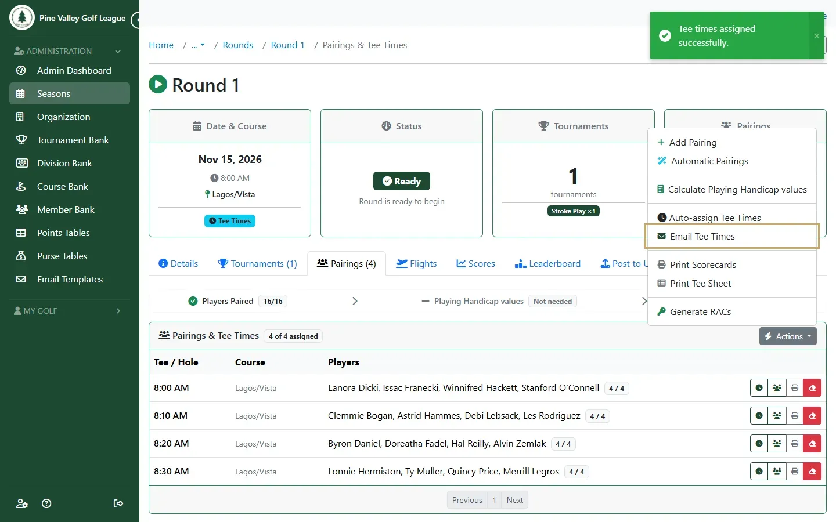
Task: Open the Rounds breadcrumb link
Action: (238, 45)
